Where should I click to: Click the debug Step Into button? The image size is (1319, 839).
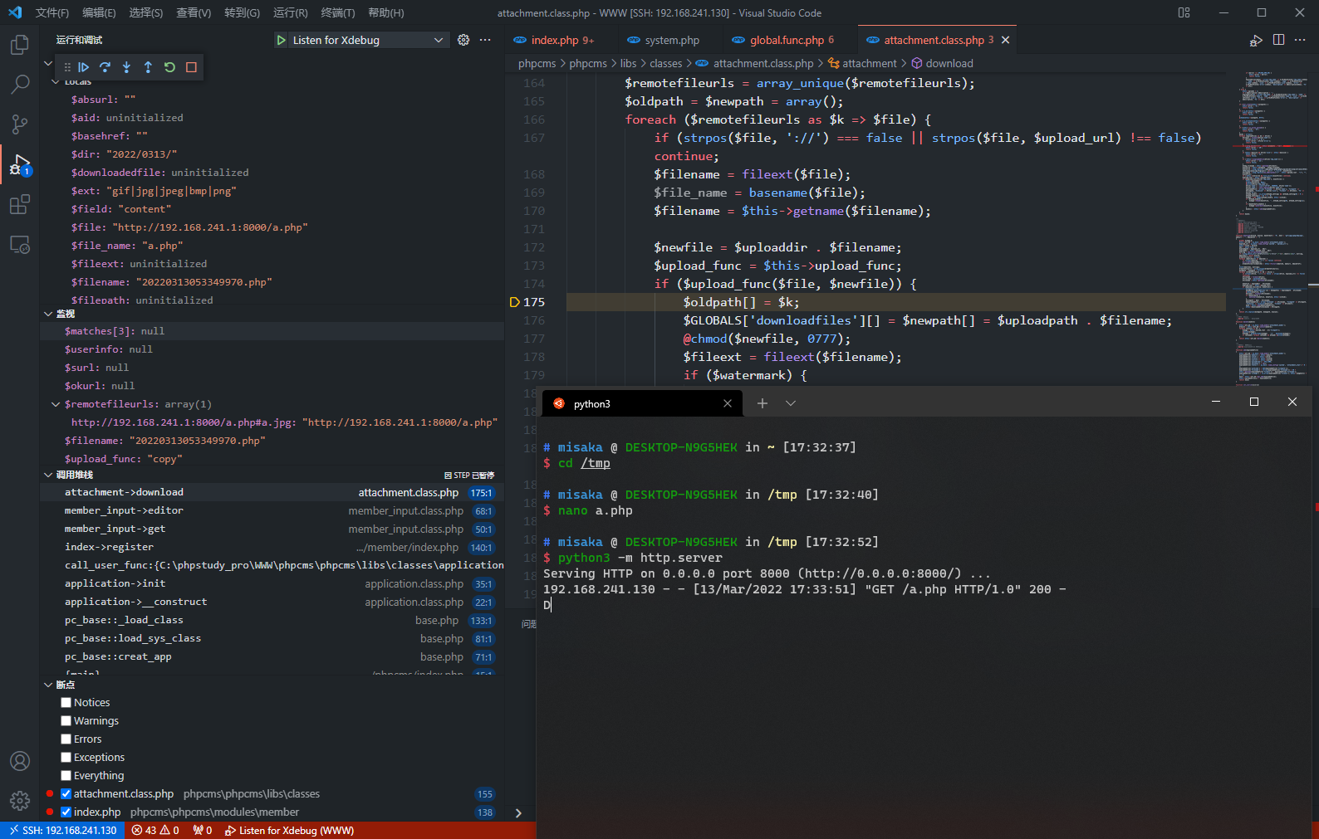click(126, 67)
